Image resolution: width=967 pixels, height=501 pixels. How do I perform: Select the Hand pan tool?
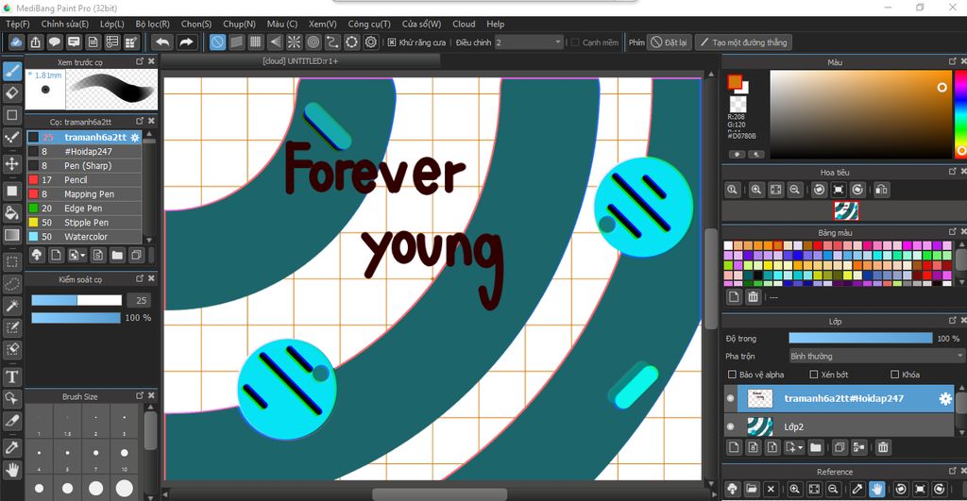(x=12, y=470)
